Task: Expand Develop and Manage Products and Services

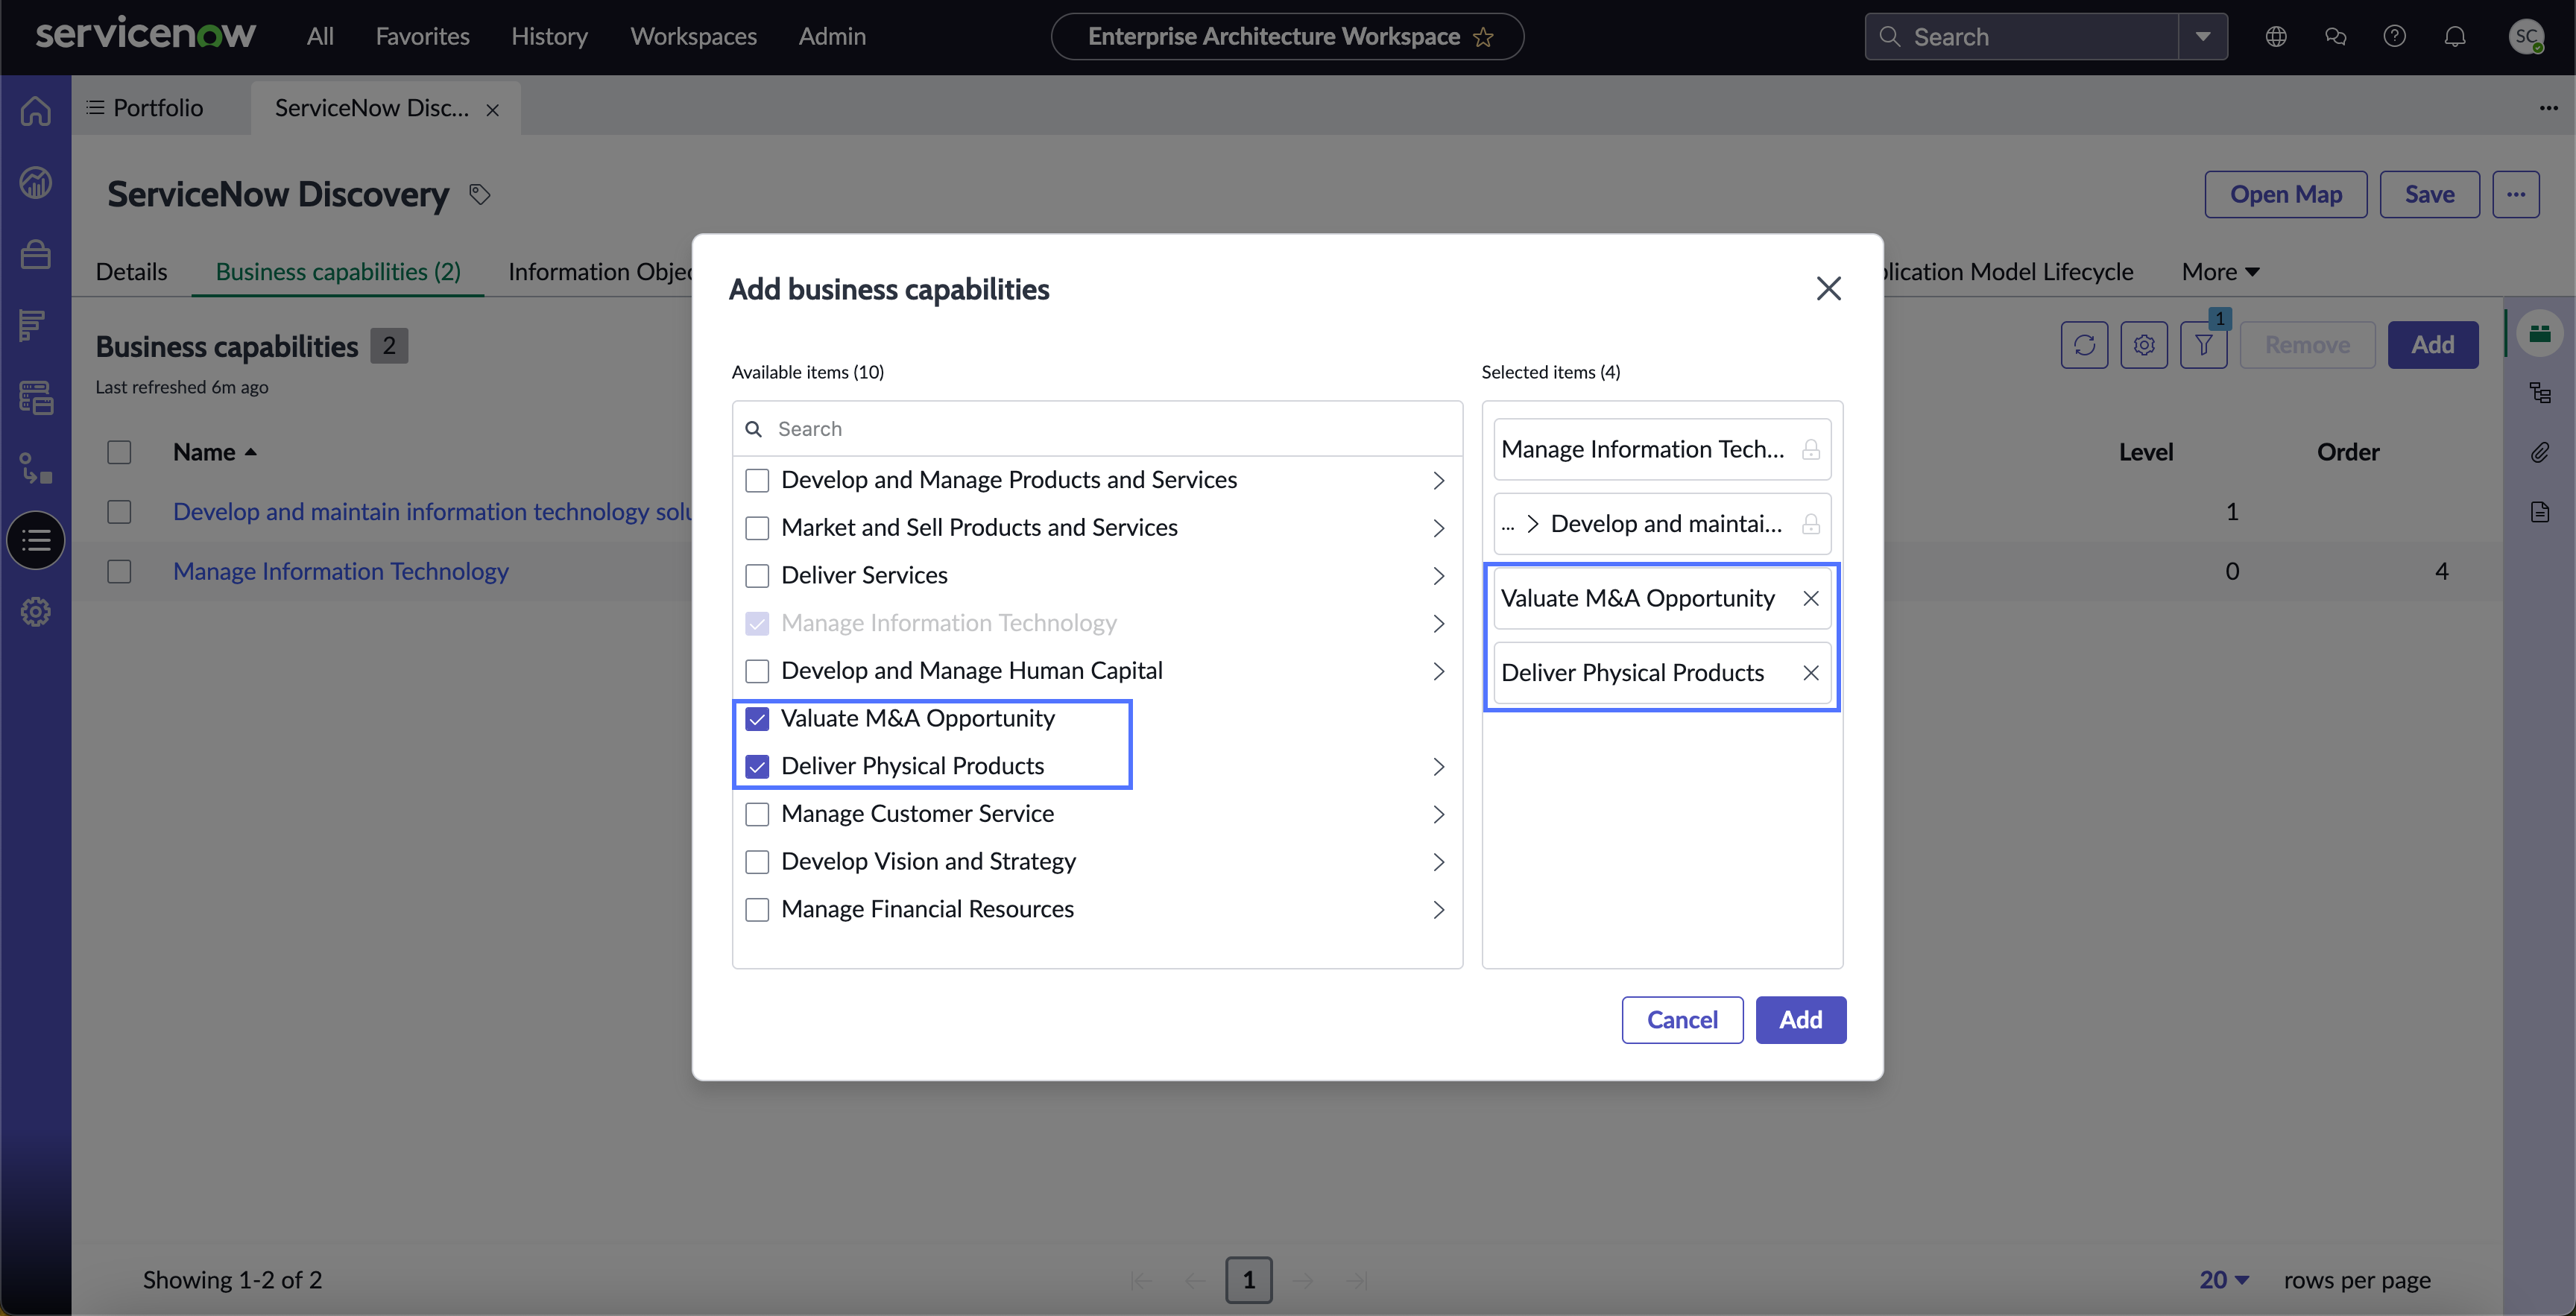Action: pyautogui.click(x=1438, y=480)
